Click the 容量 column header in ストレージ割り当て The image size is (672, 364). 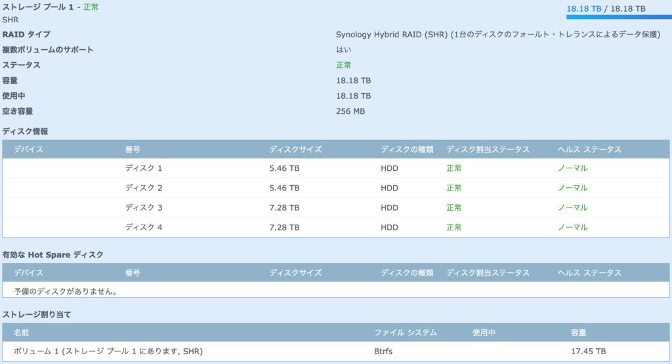coord(578,333)
